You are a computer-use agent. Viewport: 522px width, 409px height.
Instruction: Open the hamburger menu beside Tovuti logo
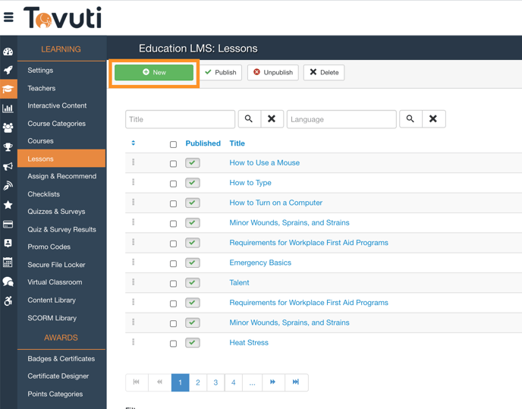point(8,17)
